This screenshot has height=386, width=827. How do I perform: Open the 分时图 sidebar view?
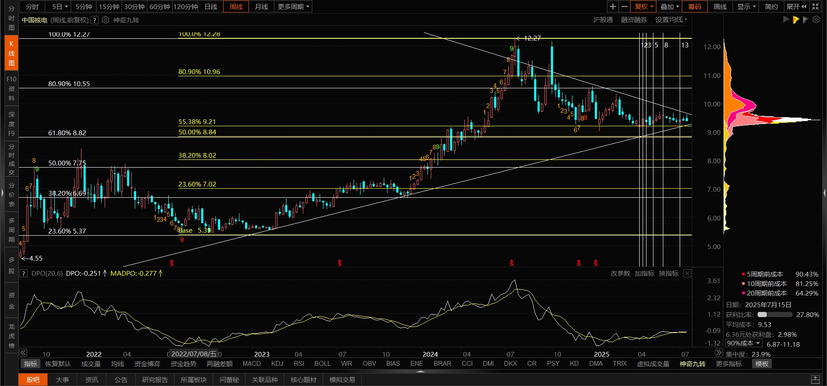point(12,18)
